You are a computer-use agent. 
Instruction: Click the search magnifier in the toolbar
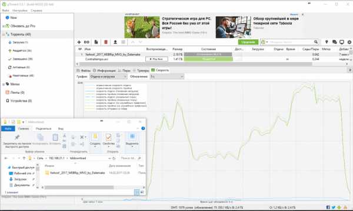[316, 42]
